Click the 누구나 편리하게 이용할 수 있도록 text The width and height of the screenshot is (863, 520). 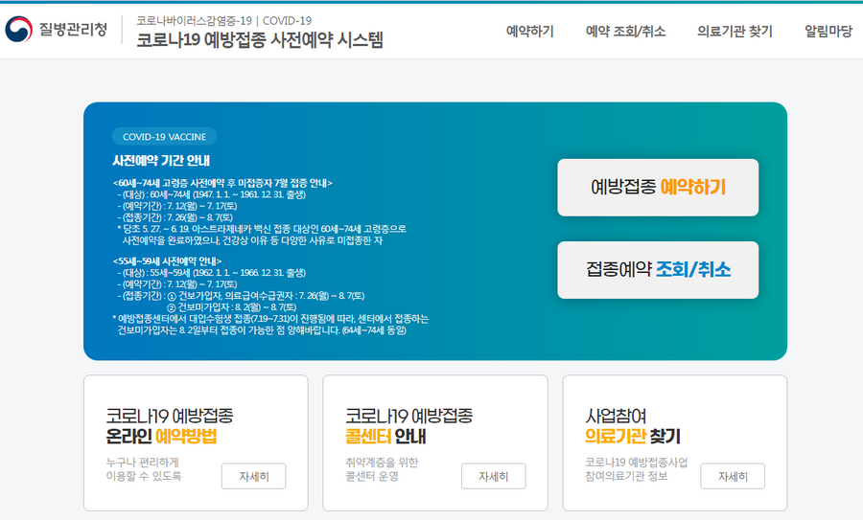(144, 469)
